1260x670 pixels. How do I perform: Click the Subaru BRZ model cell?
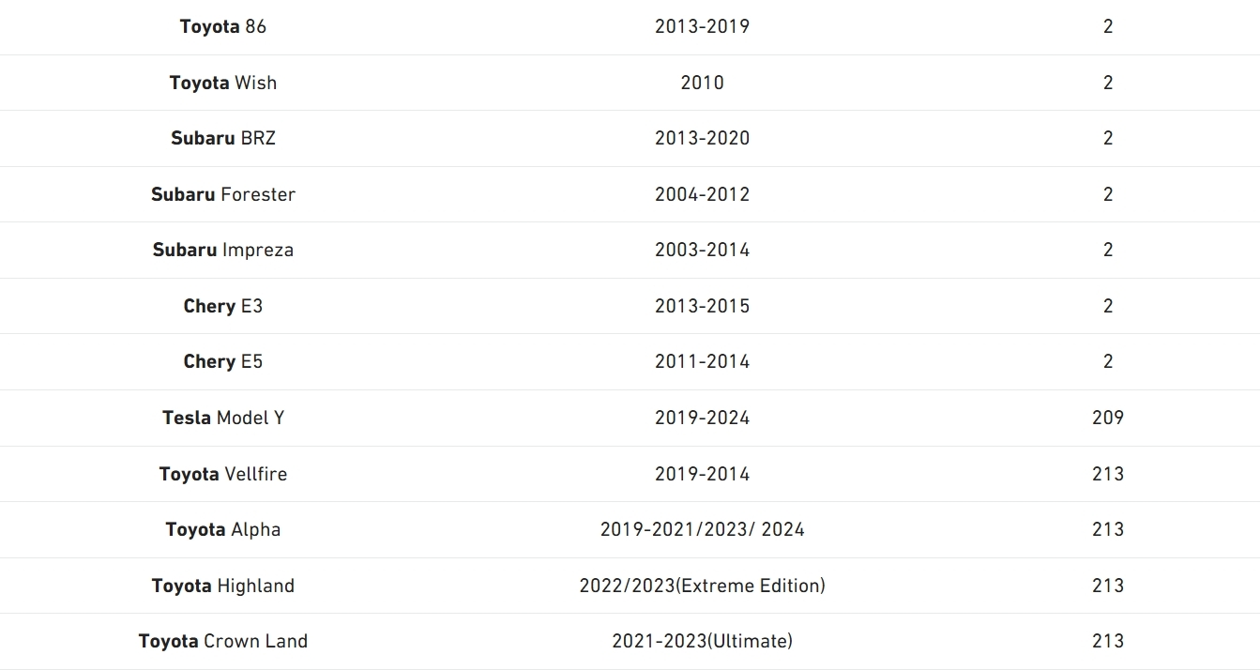[x=223, y=138]
